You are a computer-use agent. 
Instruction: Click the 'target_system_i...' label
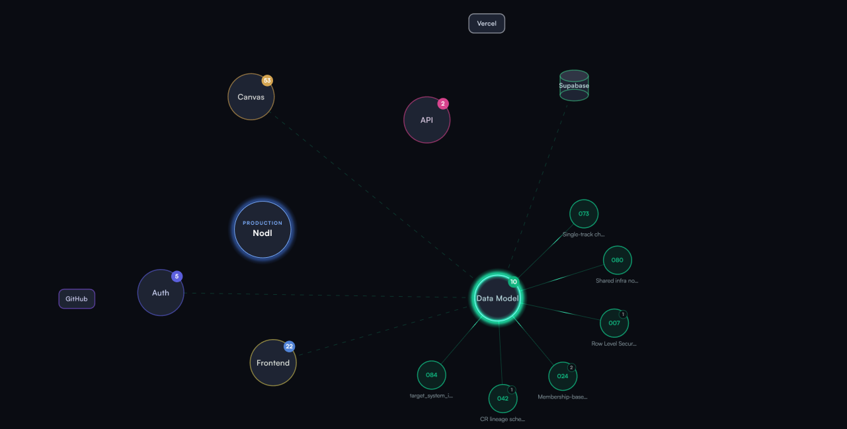[432, 395]
